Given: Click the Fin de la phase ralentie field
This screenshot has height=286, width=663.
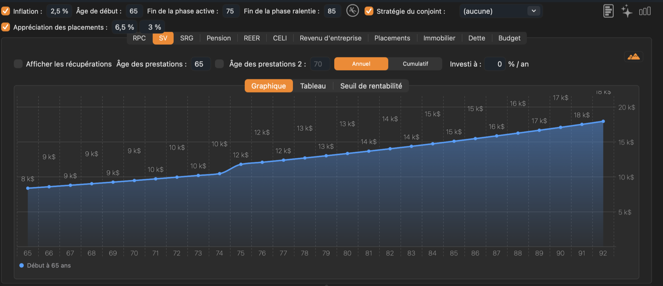Looking at the screenshot, I should [331, 11].
